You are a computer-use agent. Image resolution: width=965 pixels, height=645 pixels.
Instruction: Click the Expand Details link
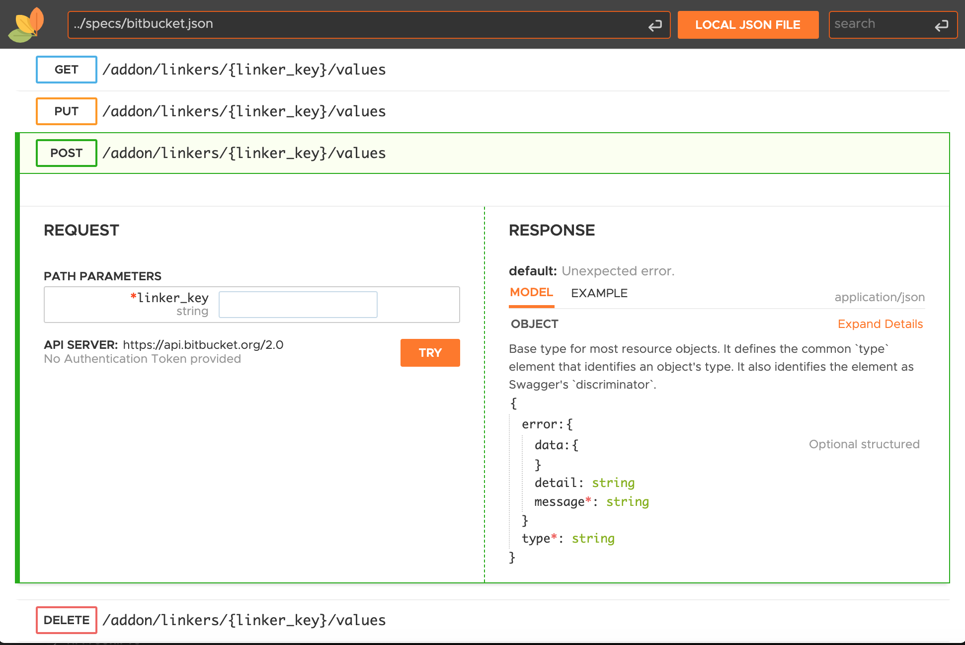(880, 324)
